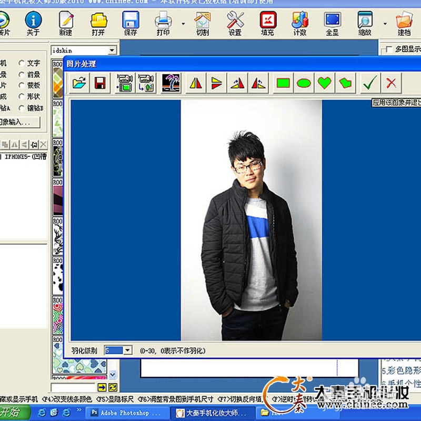Select the 形状 radio button
This screenshot has width=421, height=421.
coord(22,96)
